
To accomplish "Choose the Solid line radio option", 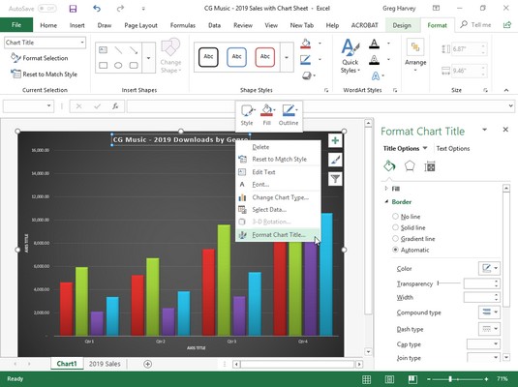I will tap(395, 227).
